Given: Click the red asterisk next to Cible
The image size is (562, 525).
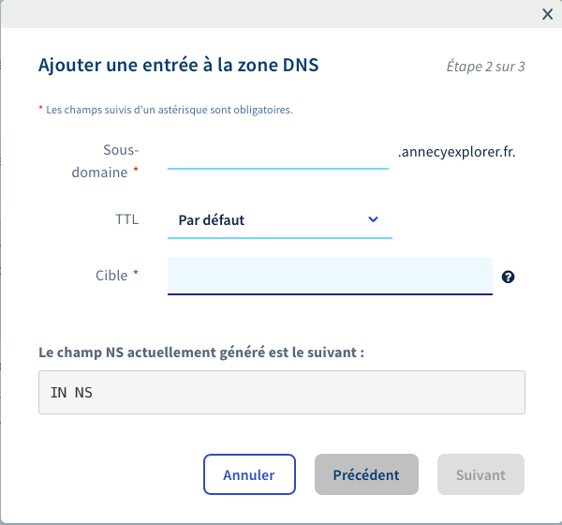Looking at the screenshot, I should tap(136, 275).
